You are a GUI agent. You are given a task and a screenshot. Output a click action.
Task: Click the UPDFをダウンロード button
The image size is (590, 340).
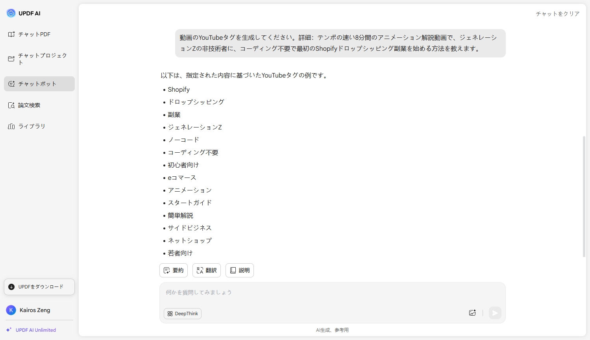39,287
